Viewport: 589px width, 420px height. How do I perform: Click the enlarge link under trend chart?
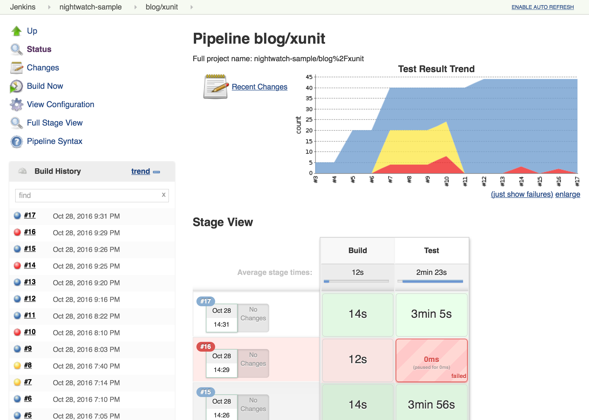pyautogui.click(x=567, y=194)
